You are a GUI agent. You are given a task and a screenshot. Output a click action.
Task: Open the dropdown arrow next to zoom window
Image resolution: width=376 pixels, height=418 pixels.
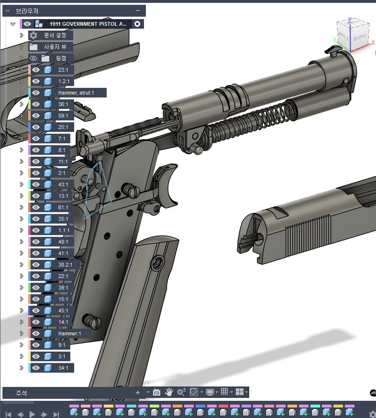(202, 392)
